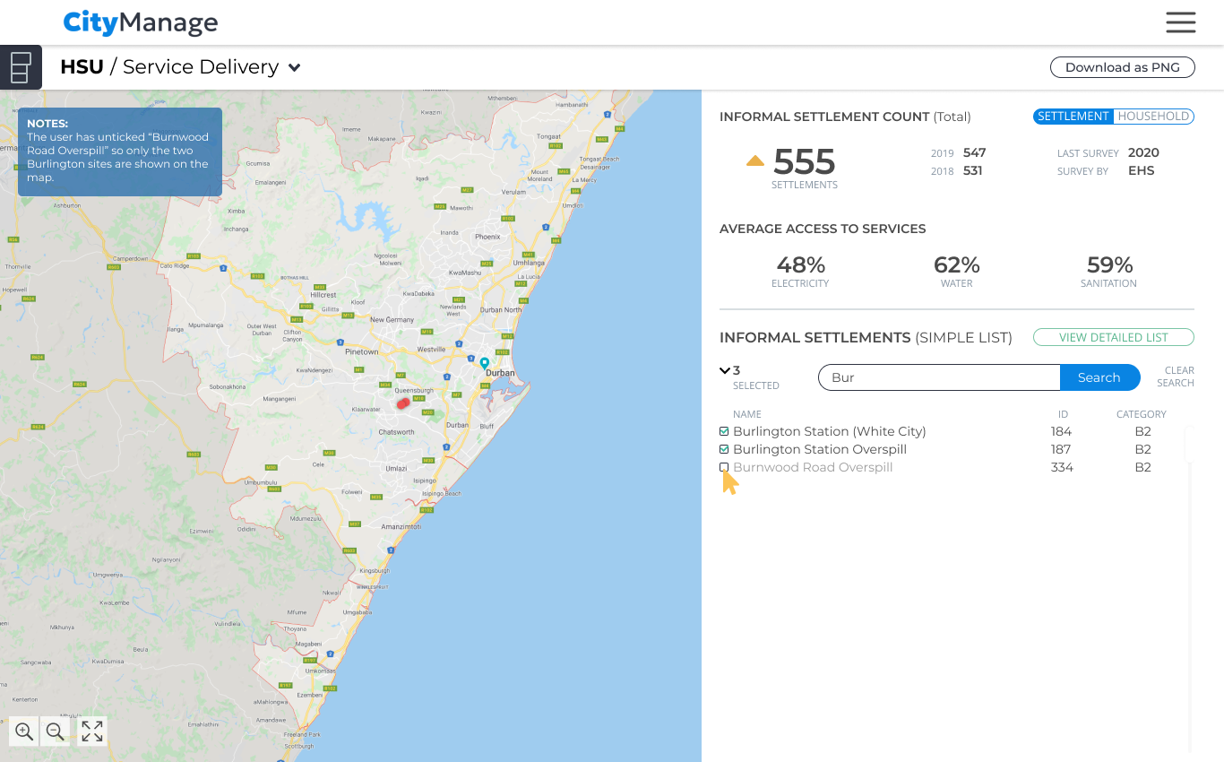1224x762 pixels.
Task: Switch count view to SETTLEMENT
Action: [1073, 117]
